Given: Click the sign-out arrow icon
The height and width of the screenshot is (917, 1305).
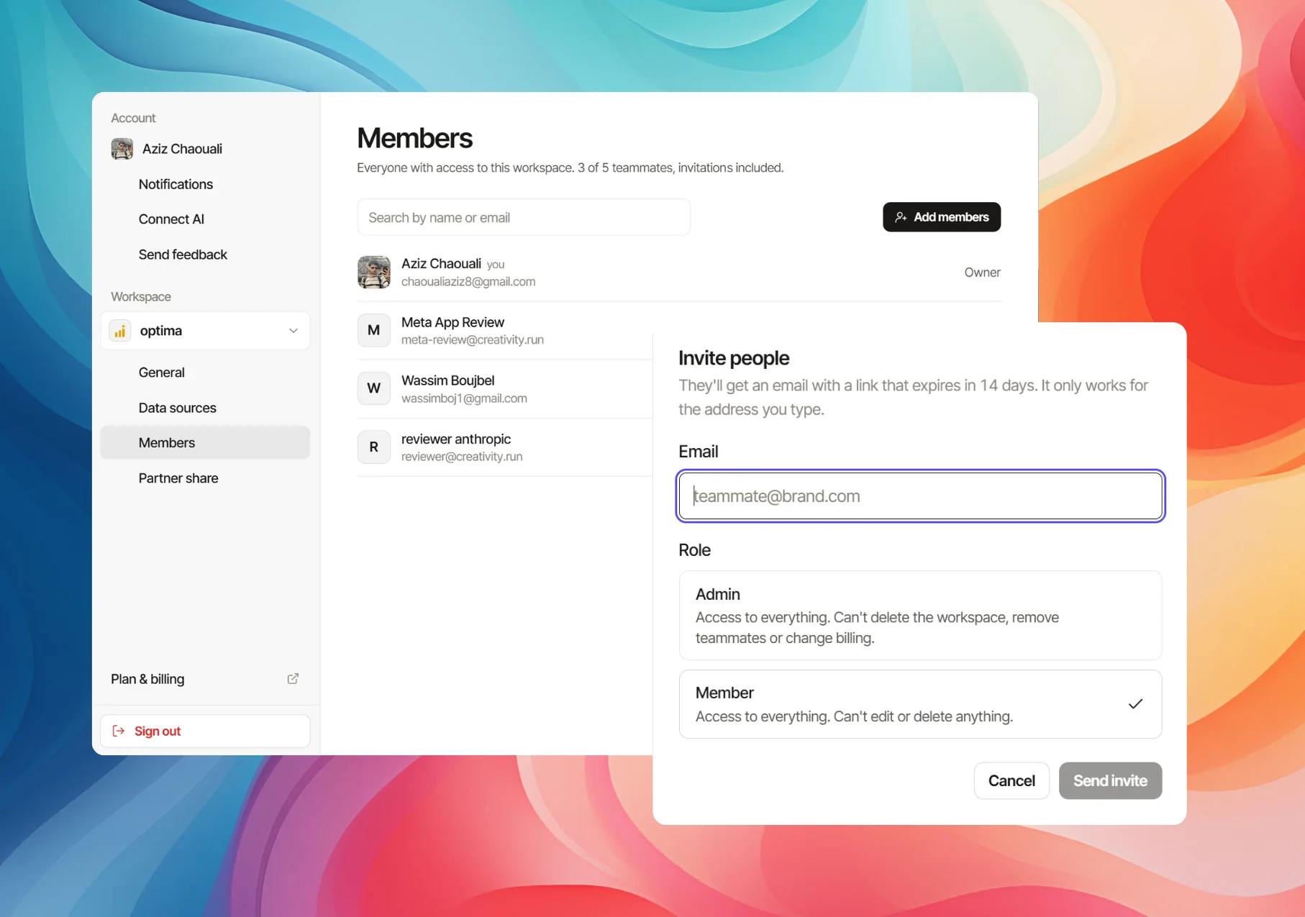Looking at the screenshot, I should click(119, 731).
